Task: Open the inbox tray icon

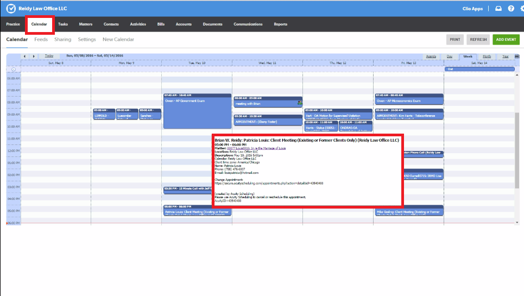Action: point(498,8)
